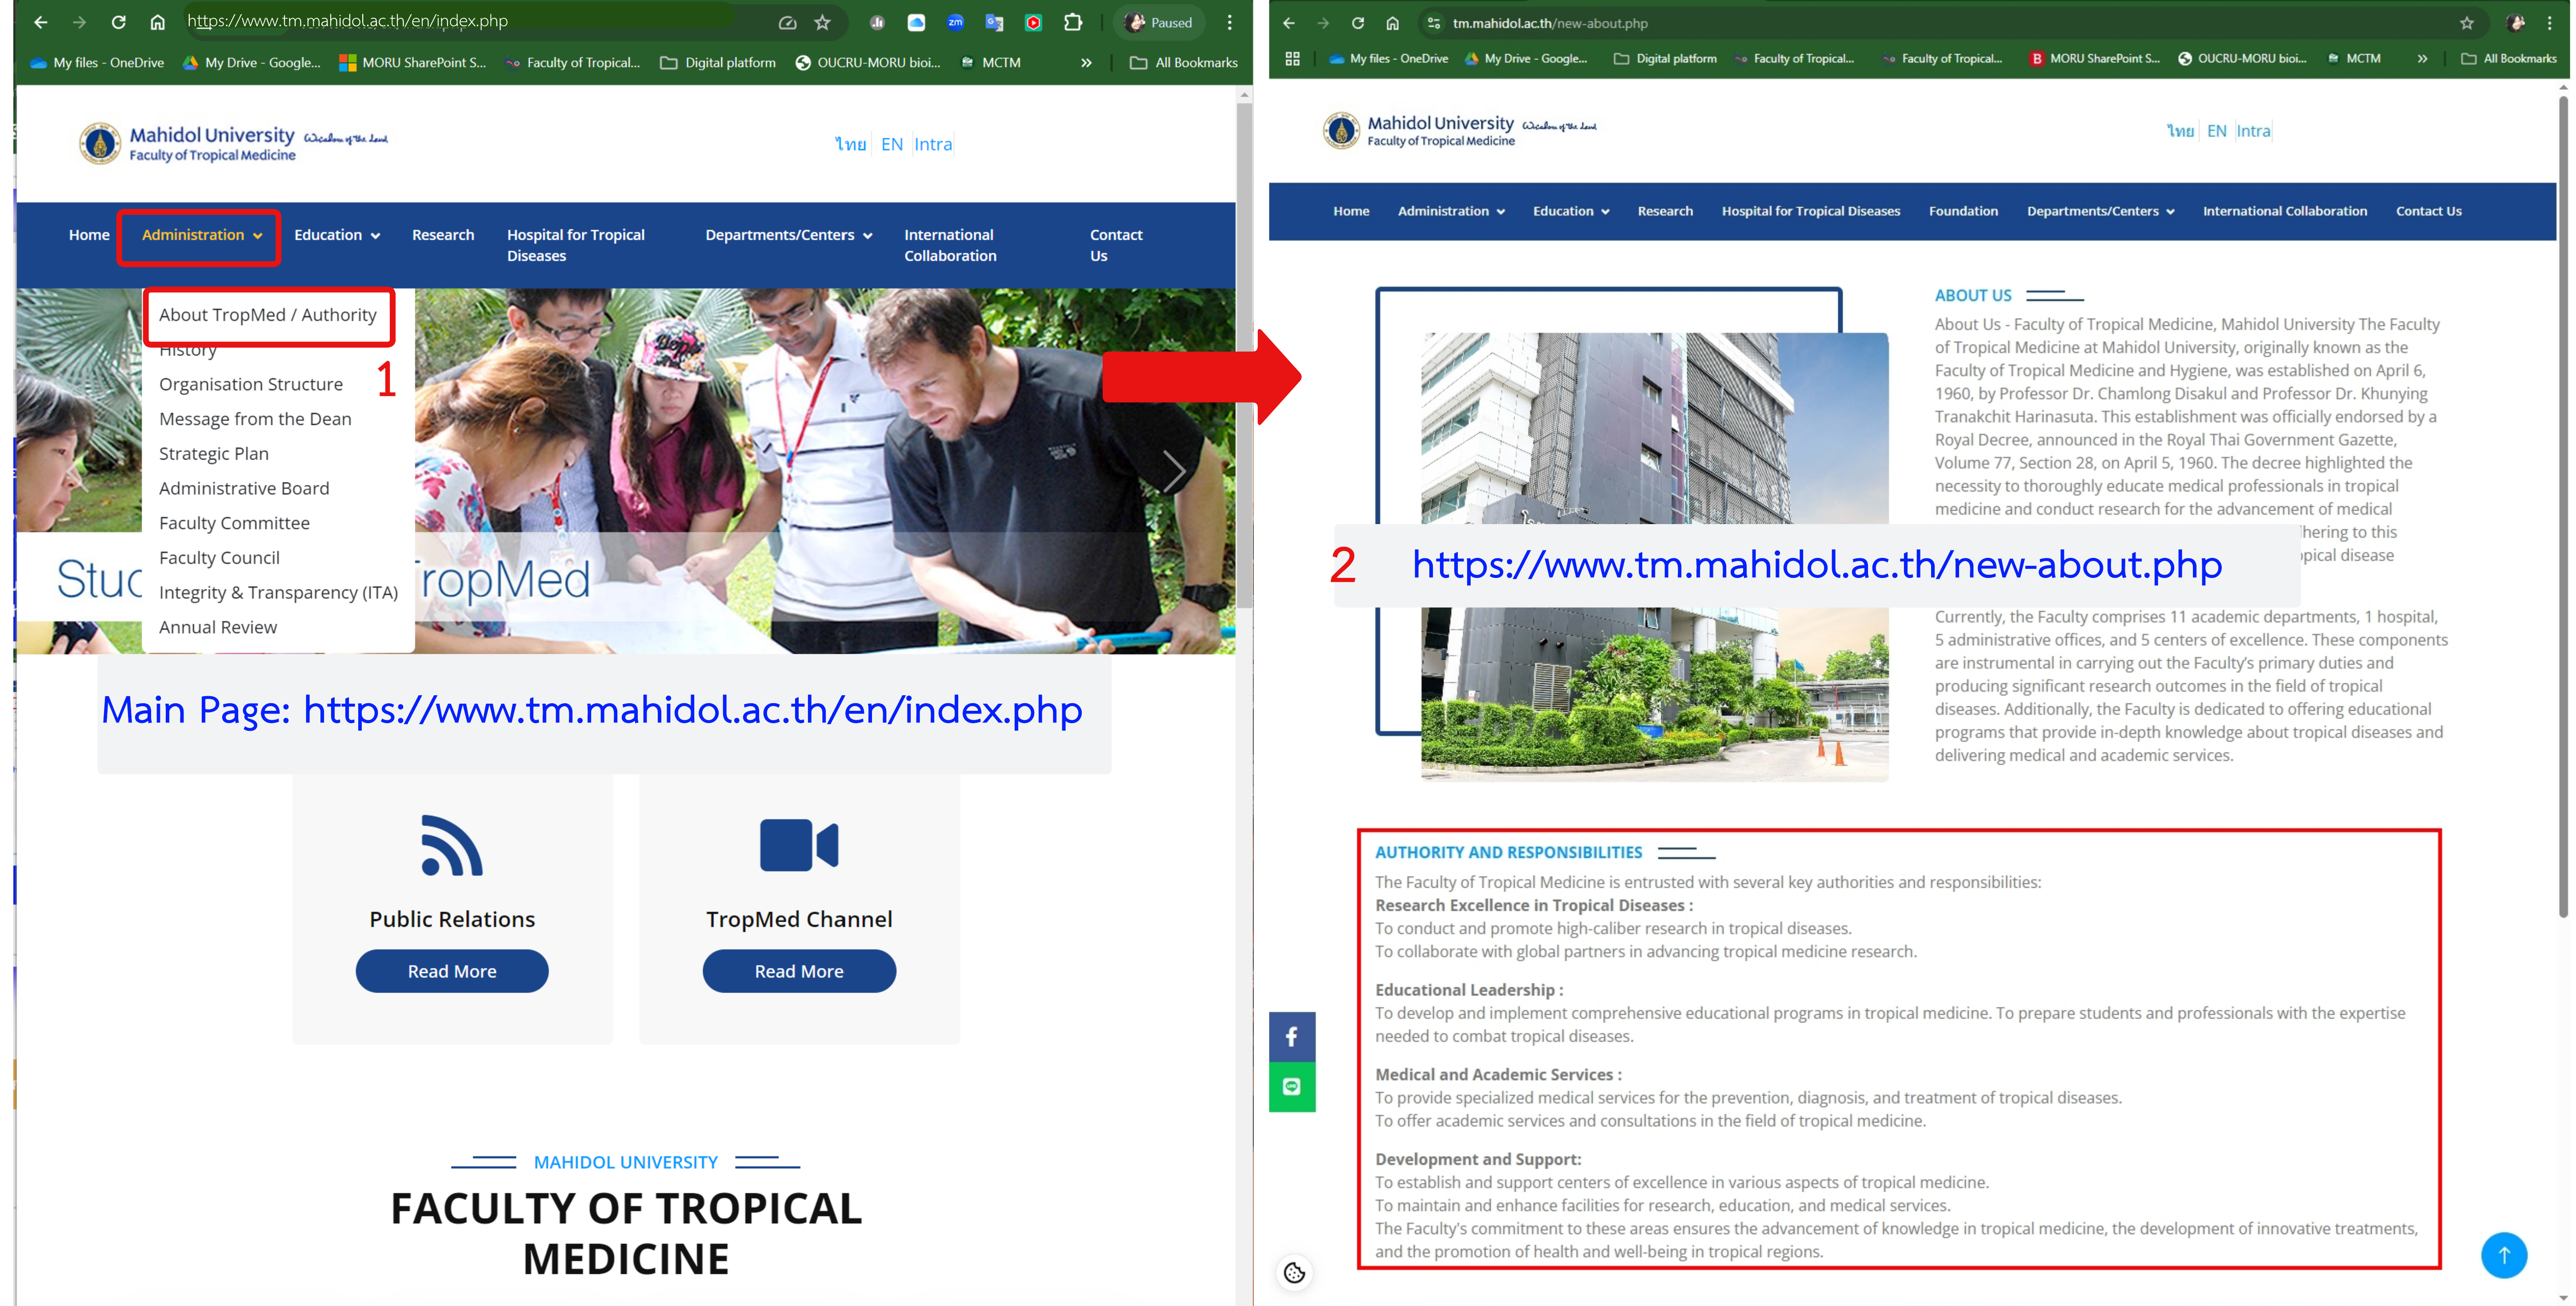Go back in the right browser window

(1288, 23)
